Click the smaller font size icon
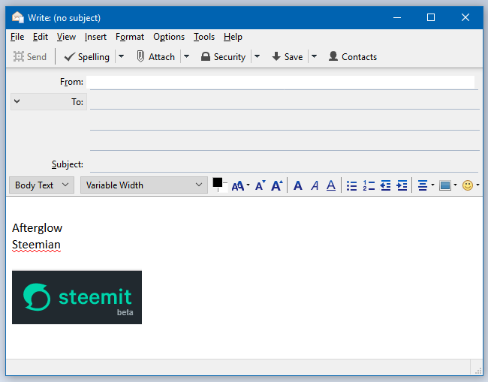Screen dimensions: 488x382 tap(261, 185)
